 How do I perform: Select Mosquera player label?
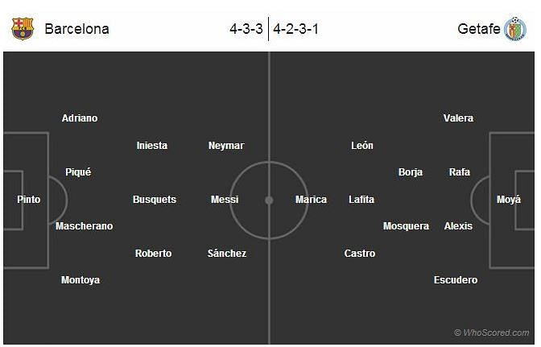point(406,226)
